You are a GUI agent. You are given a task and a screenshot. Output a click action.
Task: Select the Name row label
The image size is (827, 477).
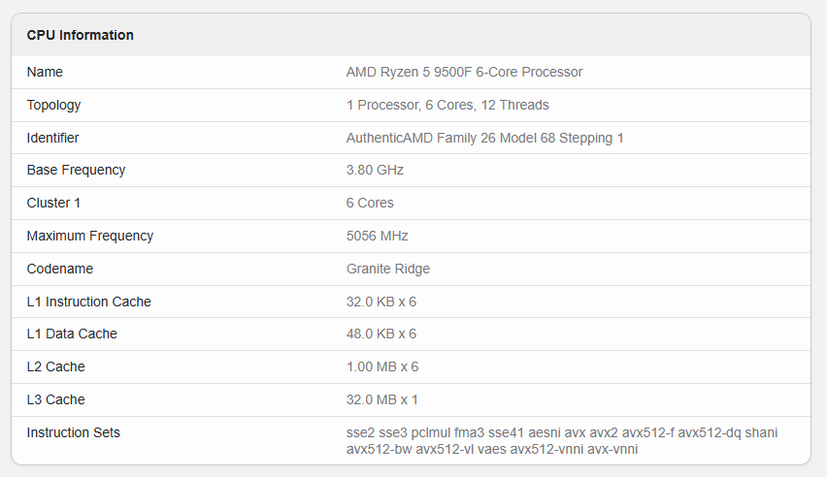45,72
